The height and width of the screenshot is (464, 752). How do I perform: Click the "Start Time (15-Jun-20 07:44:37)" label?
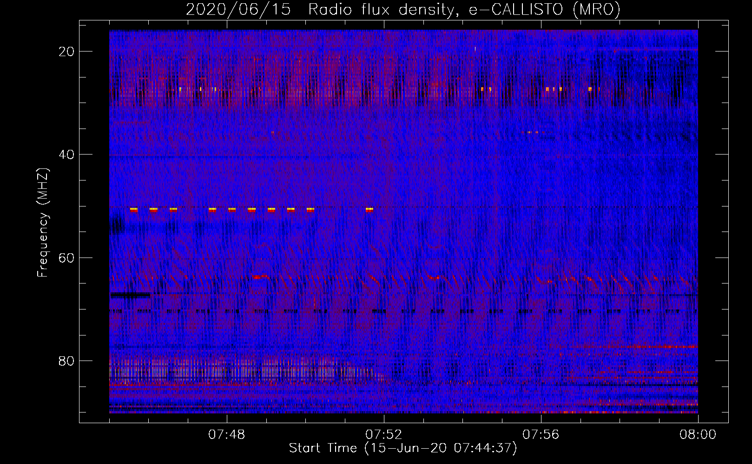(403, 448)
